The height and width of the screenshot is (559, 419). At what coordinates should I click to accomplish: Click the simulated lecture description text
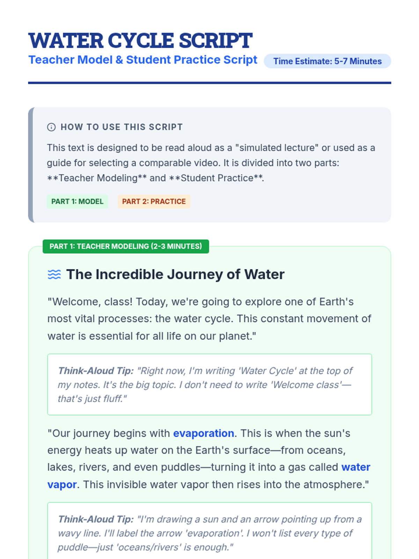click(211, 163)
